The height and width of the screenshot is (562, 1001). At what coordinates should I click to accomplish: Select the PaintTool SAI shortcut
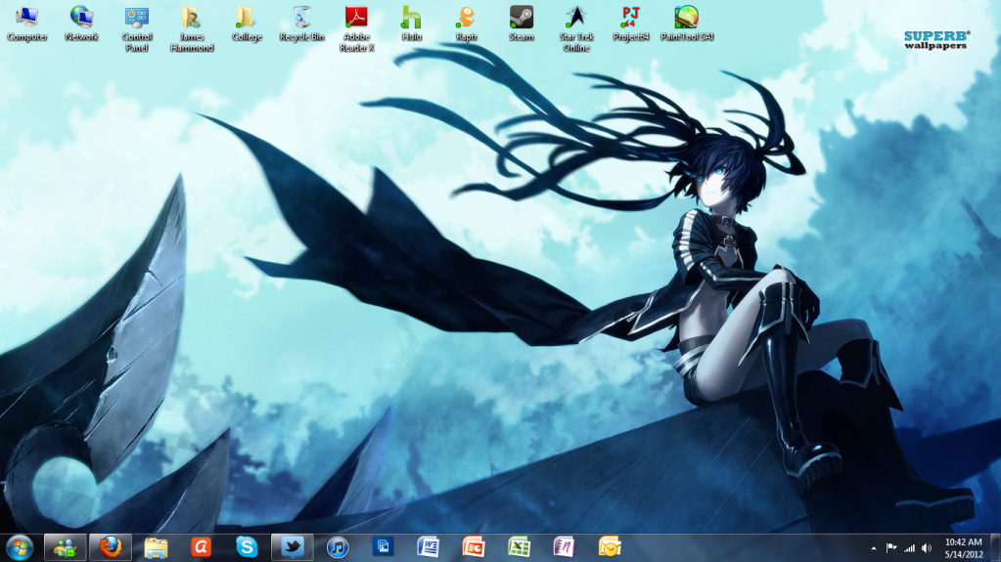click(x=687, y=23)
